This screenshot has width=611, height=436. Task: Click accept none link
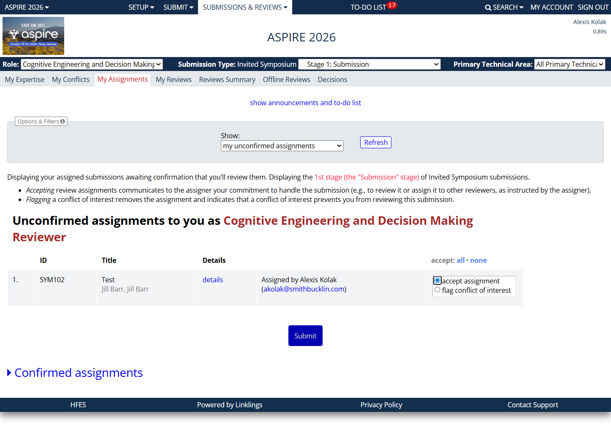pos(478,260)
